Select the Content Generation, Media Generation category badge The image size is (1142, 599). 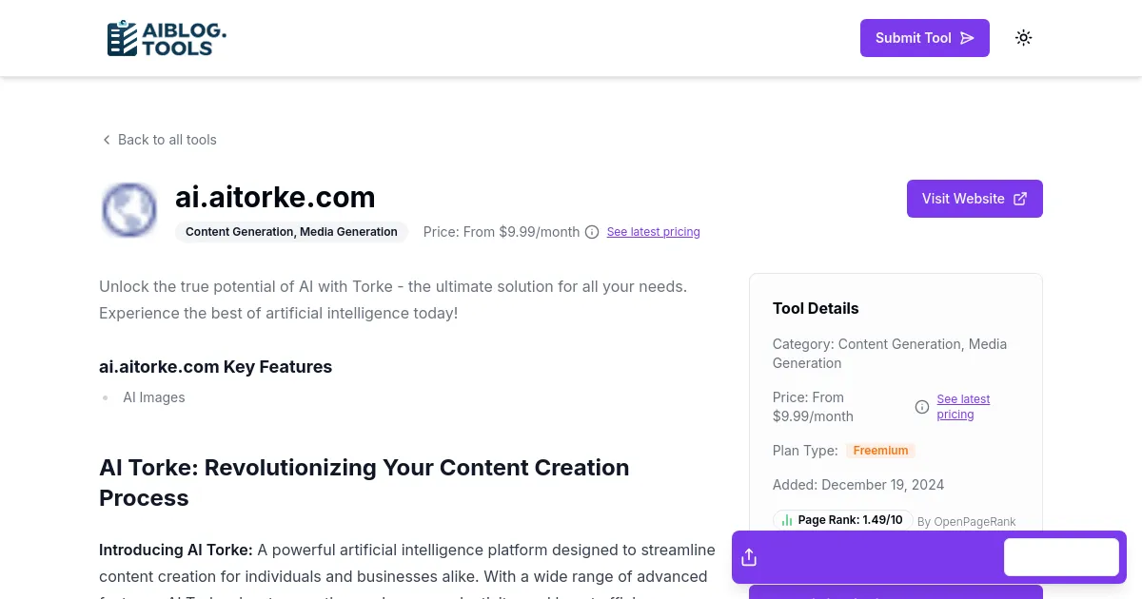tap(291, 231)
